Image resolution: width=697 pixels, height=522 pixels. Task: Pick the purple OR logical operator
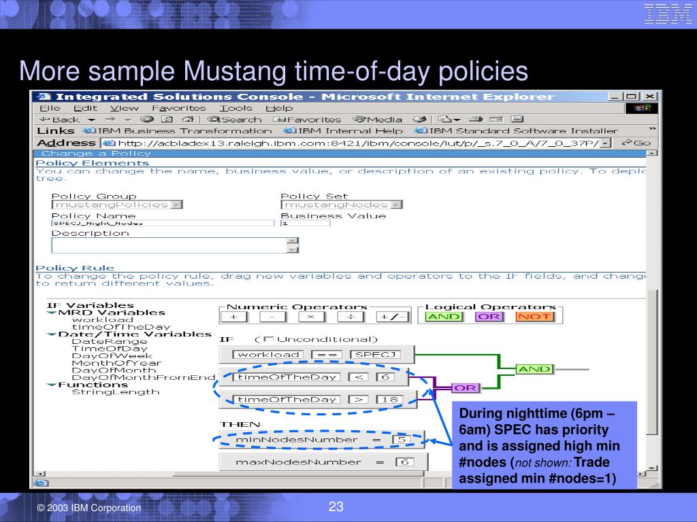pyautogui.click(x=489, y=317)
